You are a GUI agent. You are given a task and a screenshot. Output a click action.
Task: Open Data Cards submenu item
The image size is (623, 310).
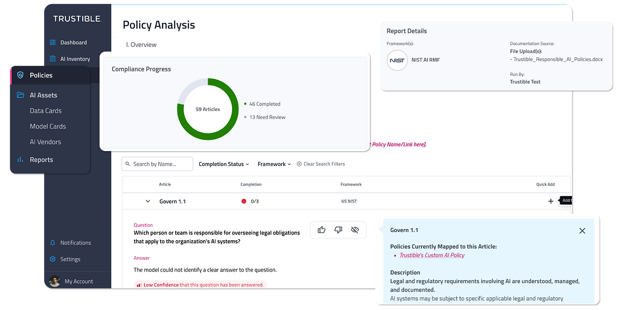click(x=46, y=111)
